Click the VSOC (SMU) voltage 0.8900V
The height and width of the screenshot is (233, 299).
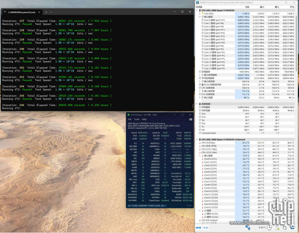tap(187, 143)
